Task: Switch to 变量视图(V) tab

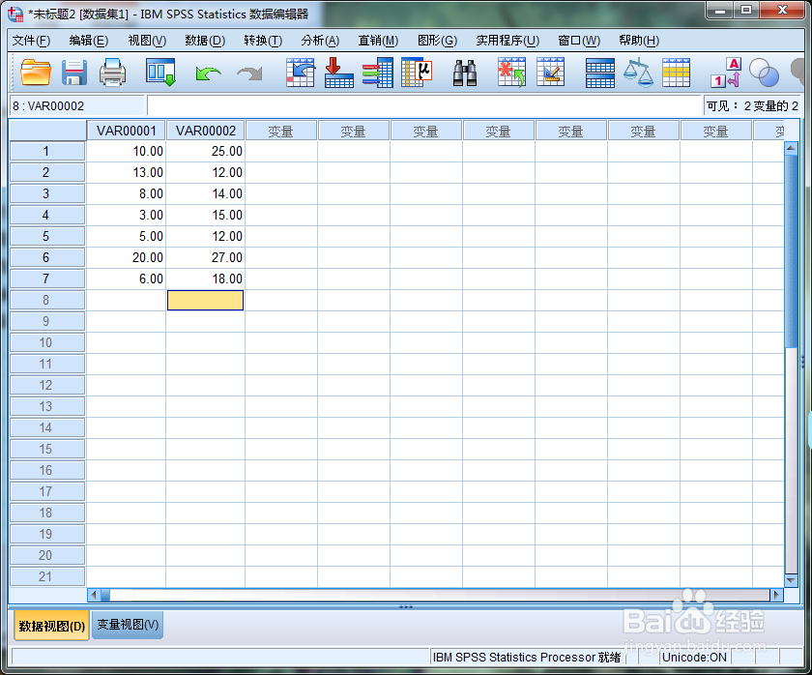Action: (128, 625)
